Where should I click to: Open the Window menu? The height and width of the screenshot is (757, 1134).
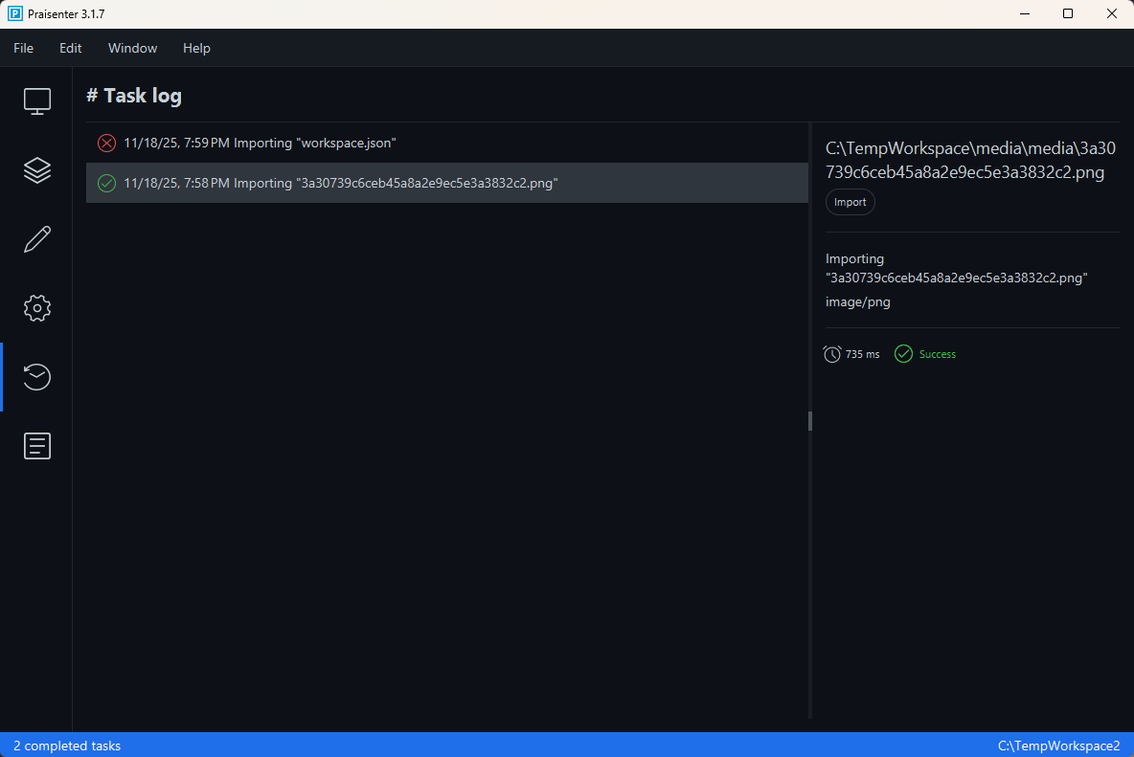tap(132, 48)
